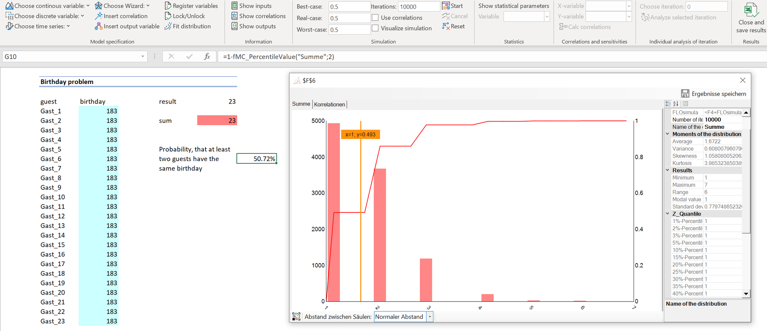
Task: Click the floppy disk save icon in results window
Action: pos(685,94)
